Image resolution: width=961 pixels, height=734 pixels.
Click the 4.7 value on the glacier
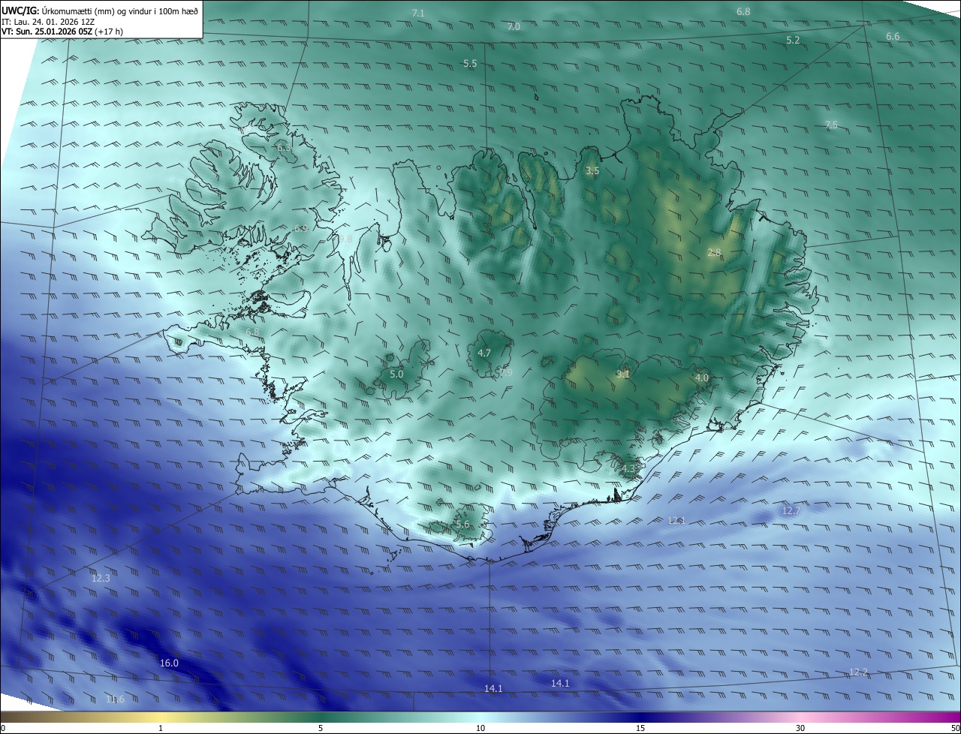(484, 353)
